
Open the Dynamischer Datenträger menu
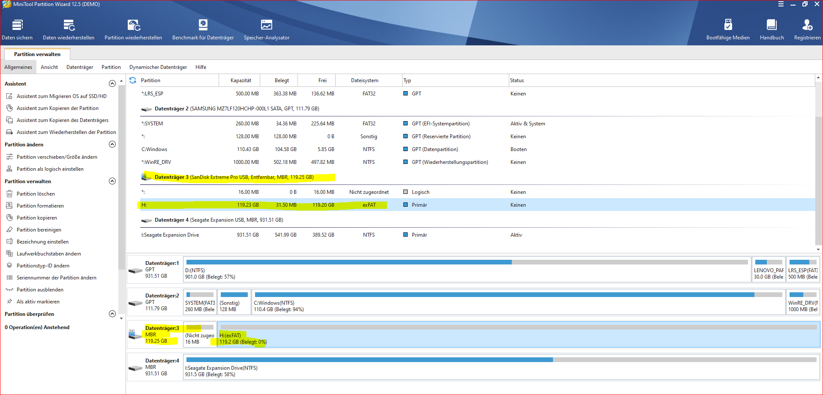point(158,67)
